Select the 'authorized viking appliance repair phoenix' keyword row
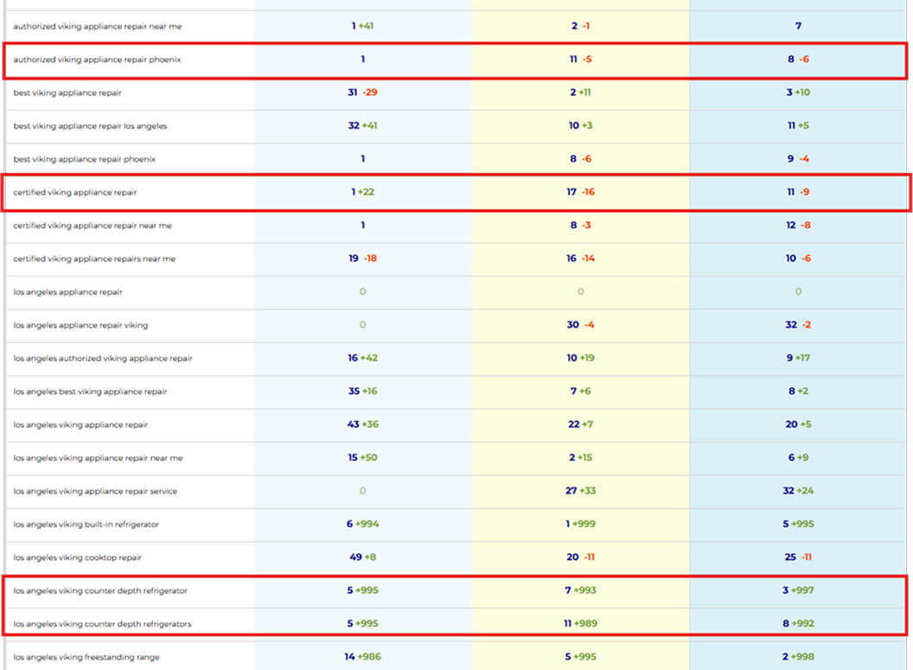This screenshot has width=913, height=670. click(97, 60)
